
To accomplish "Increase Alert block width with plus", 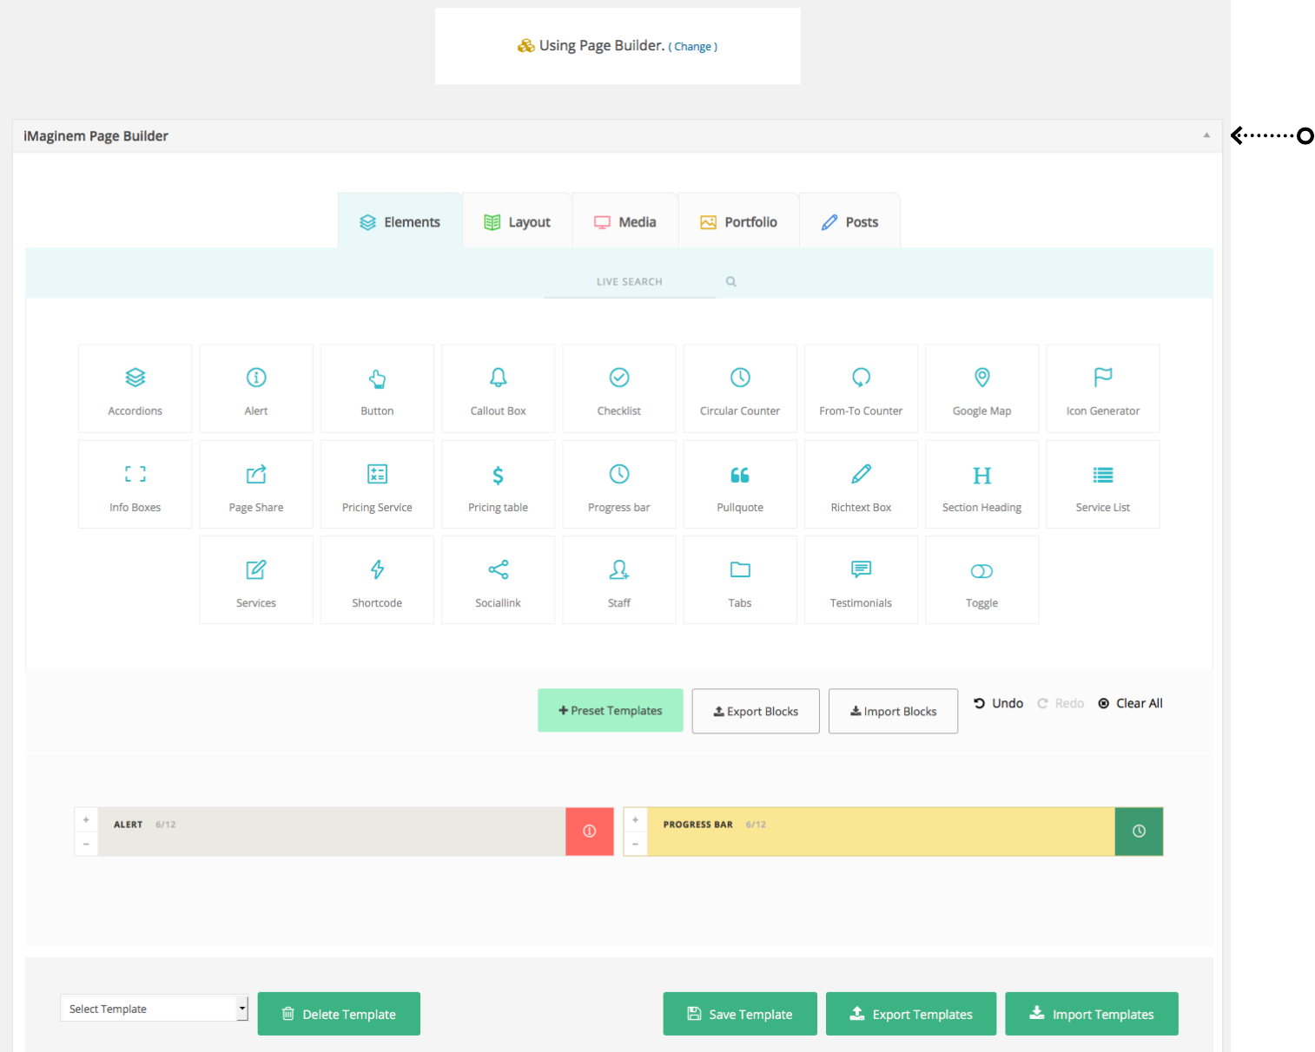I will [86, 819].
